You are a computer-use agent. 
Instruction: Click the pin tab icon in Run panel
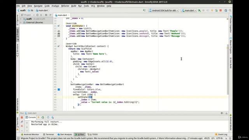click(22, 122)
